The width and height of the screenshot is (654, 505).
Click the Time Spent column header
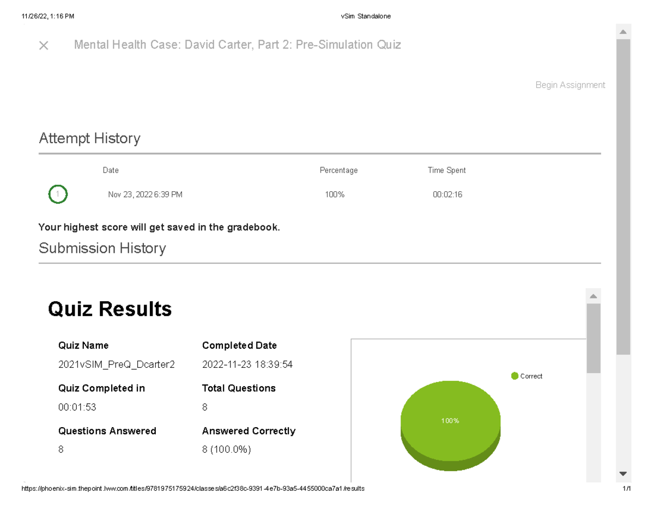(446, 171)
